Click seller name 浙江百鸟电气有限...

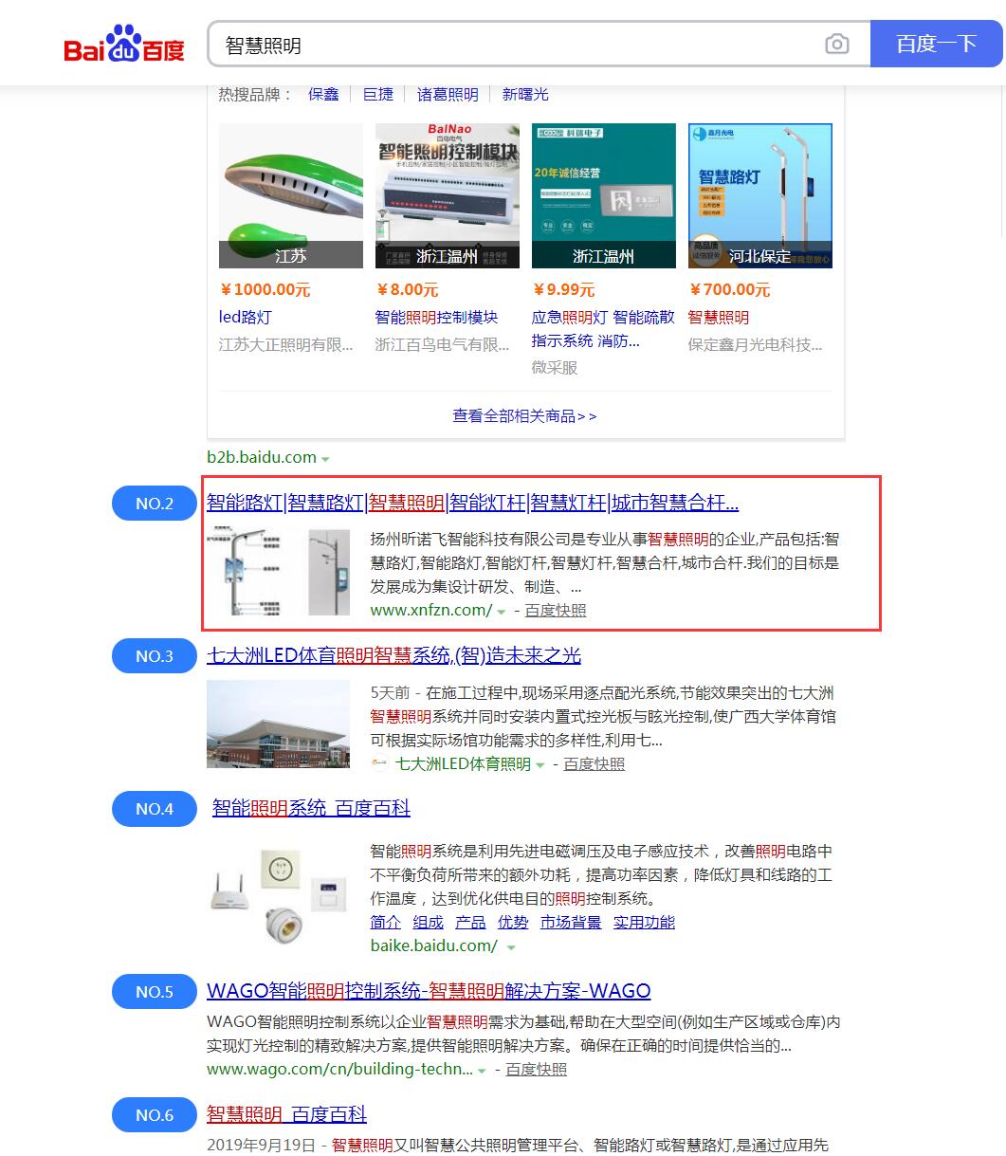443,344
